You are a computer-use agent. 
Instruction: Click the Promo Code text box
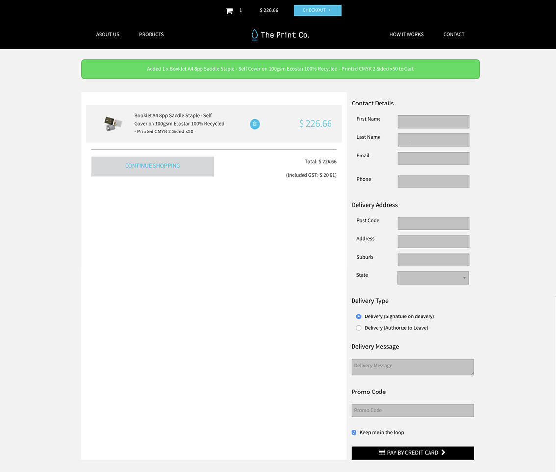[x=412, y=410]
